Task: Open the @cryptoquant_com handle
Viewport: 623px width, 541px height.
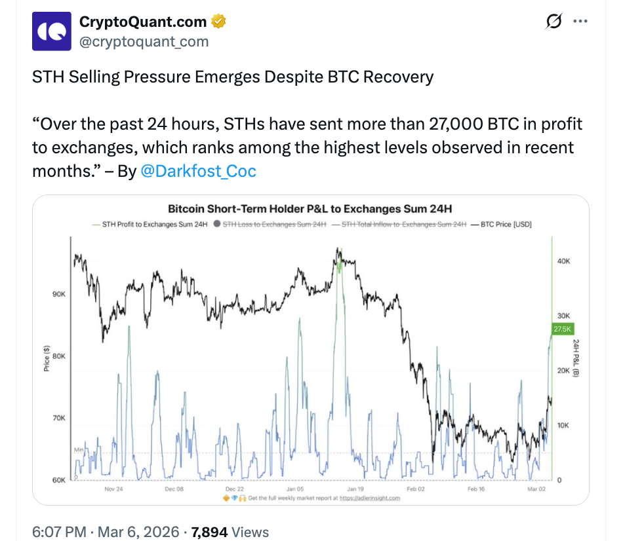Action: tap(144, 41)
